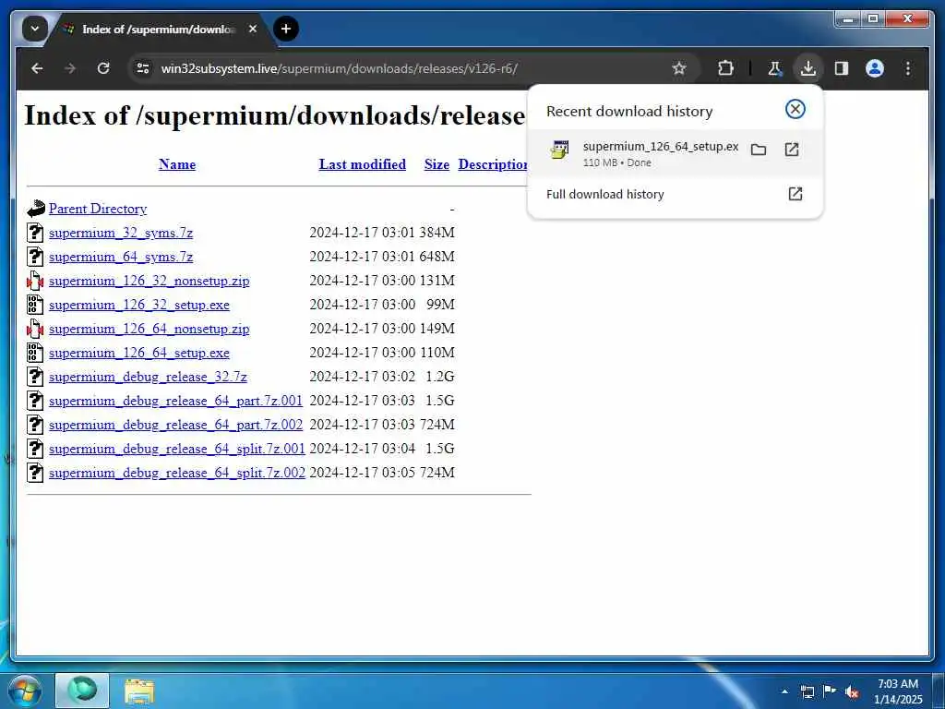Click the Downloads toolbar icon
Viewport: 945px width, 709px height.
(808, 68)
